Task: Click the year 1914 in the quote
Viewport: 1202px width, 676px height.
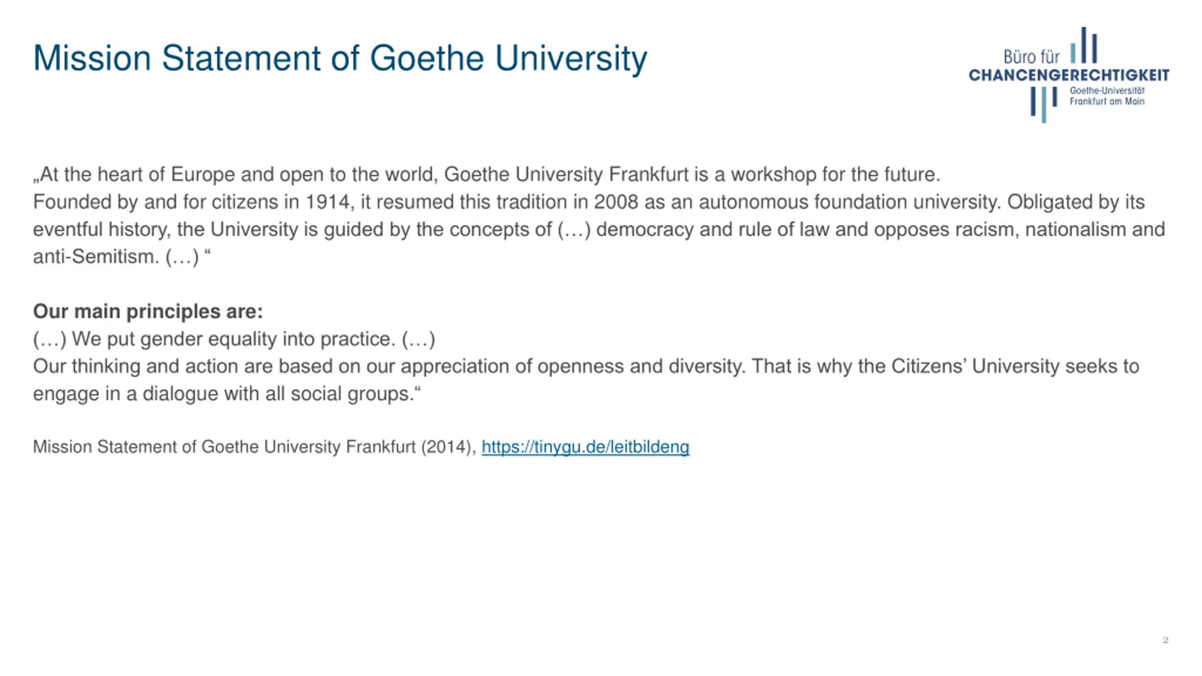Action: (x=328, y=202)
